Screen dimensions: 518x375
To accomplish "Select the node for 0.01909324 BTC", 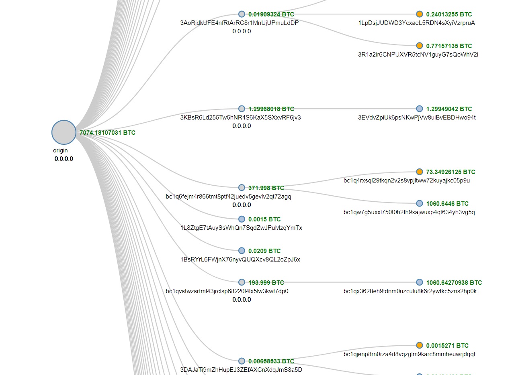I will click(242, 14).
